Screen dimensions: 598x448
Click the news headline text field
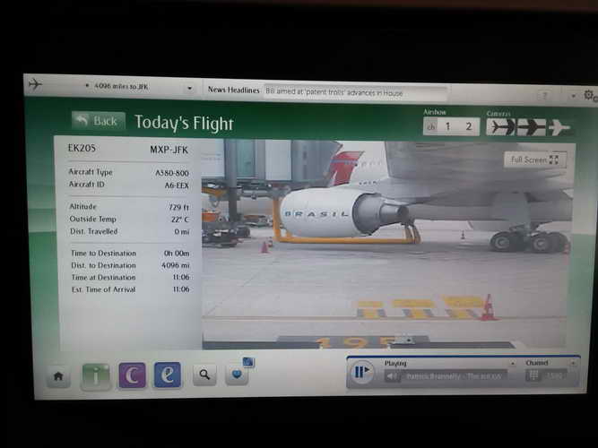pos(355,92)
